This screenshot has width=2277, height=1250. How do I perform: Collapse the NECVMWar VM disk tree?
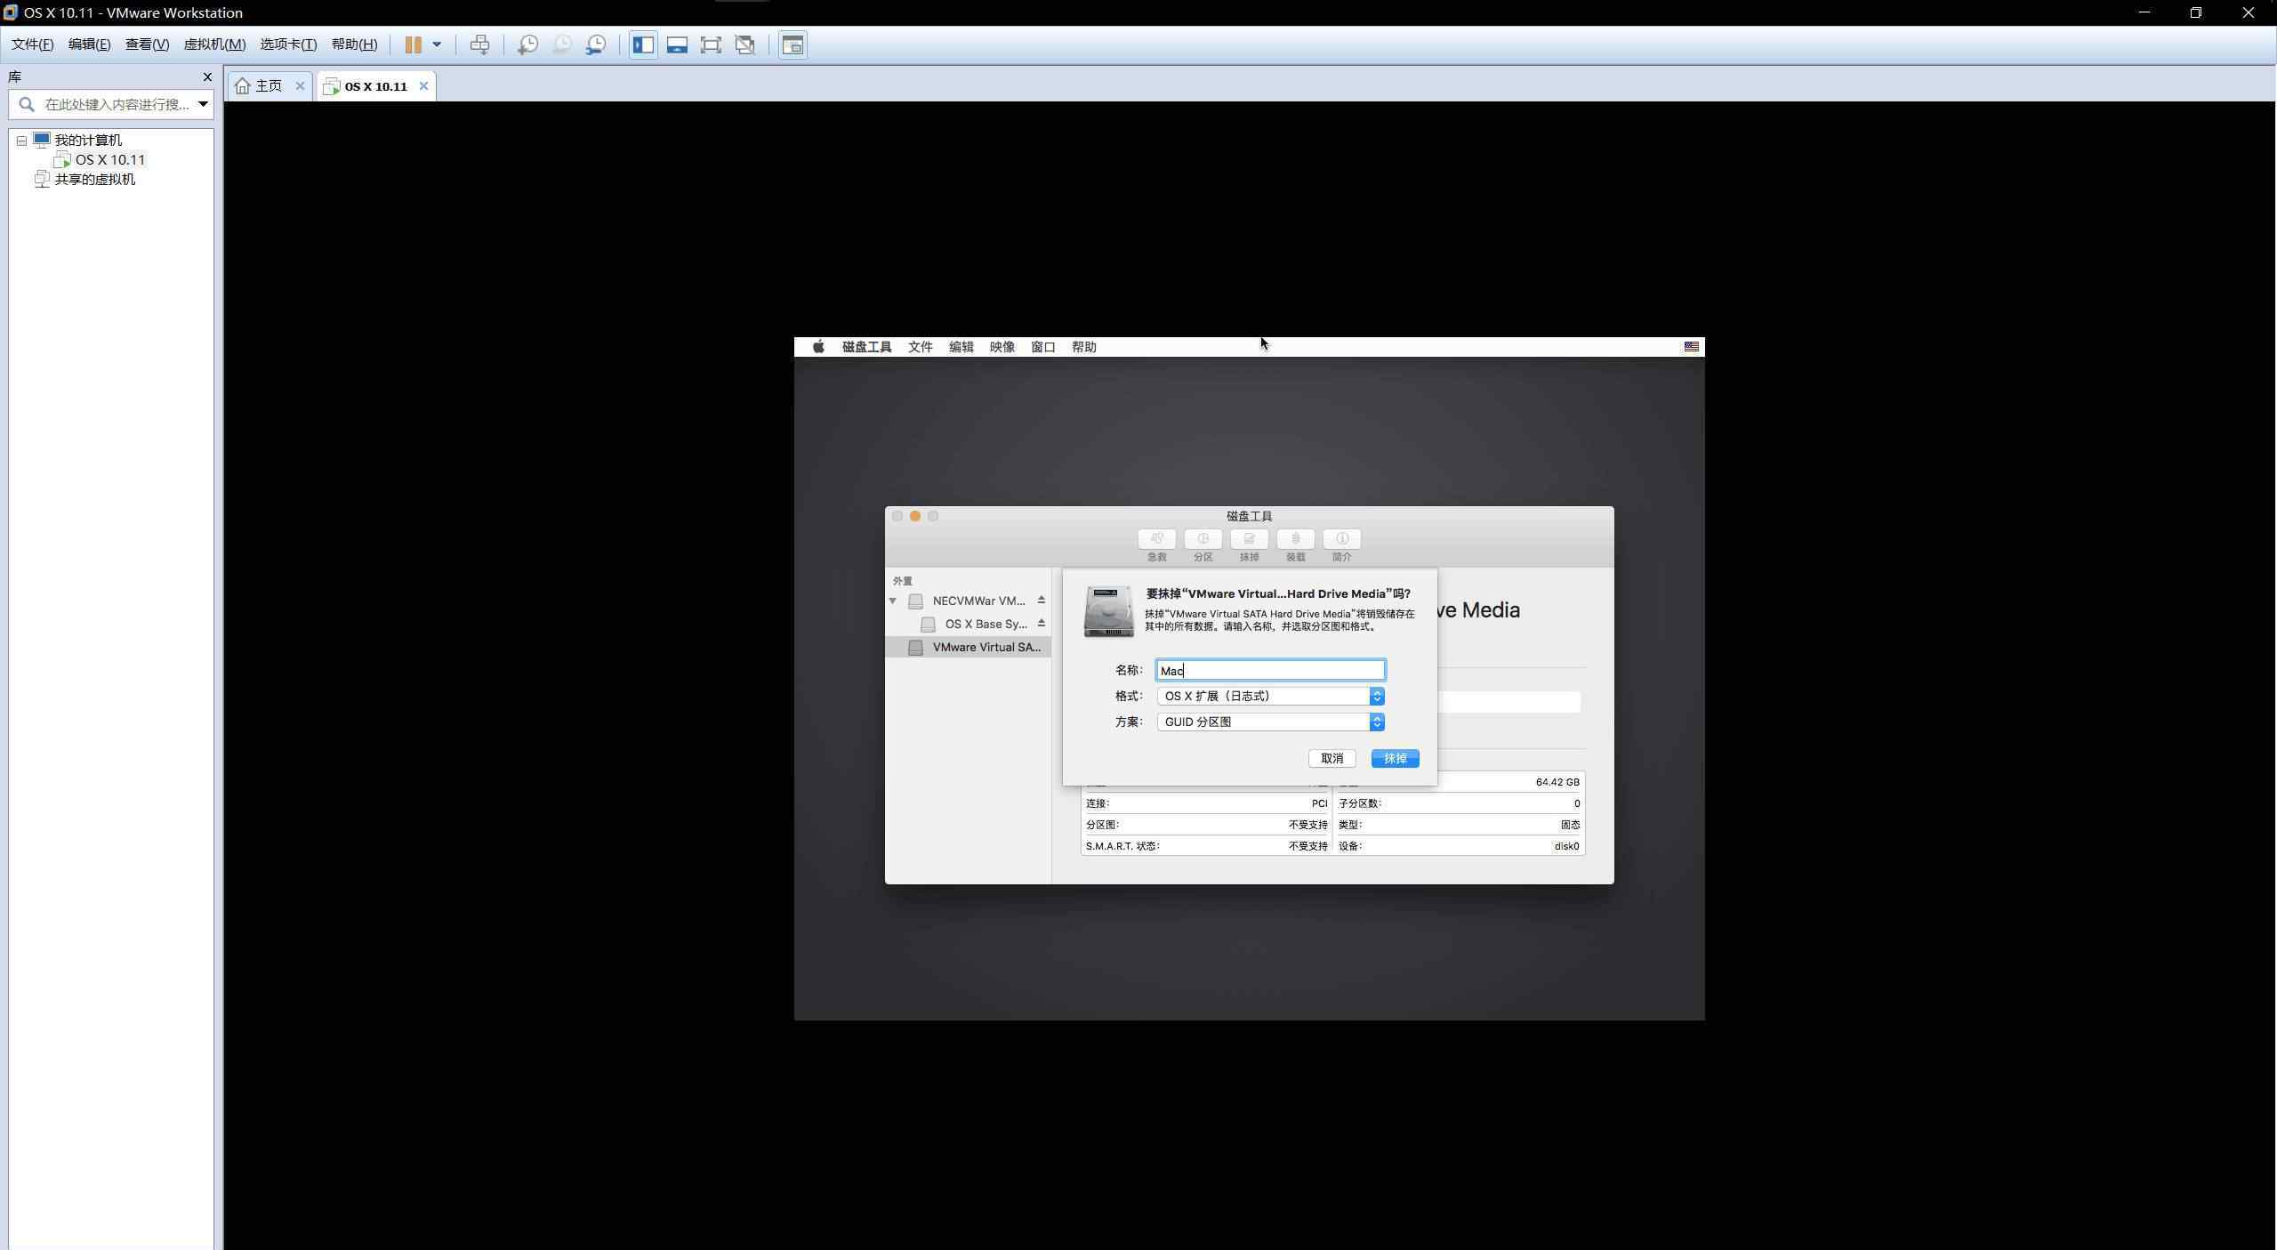point(892,601)
